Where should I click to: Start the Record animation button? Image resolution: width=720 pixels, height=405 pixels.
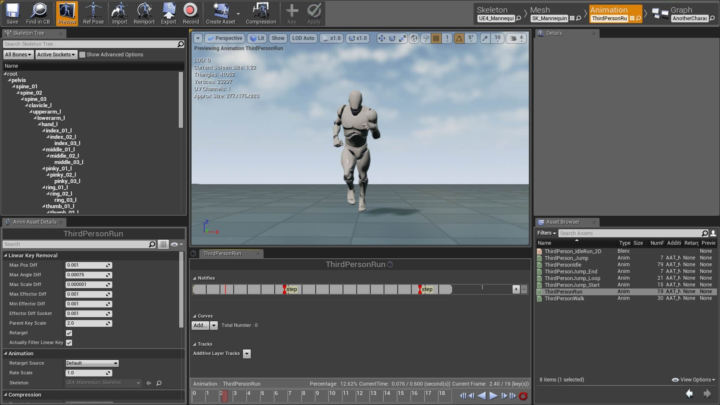191,13
